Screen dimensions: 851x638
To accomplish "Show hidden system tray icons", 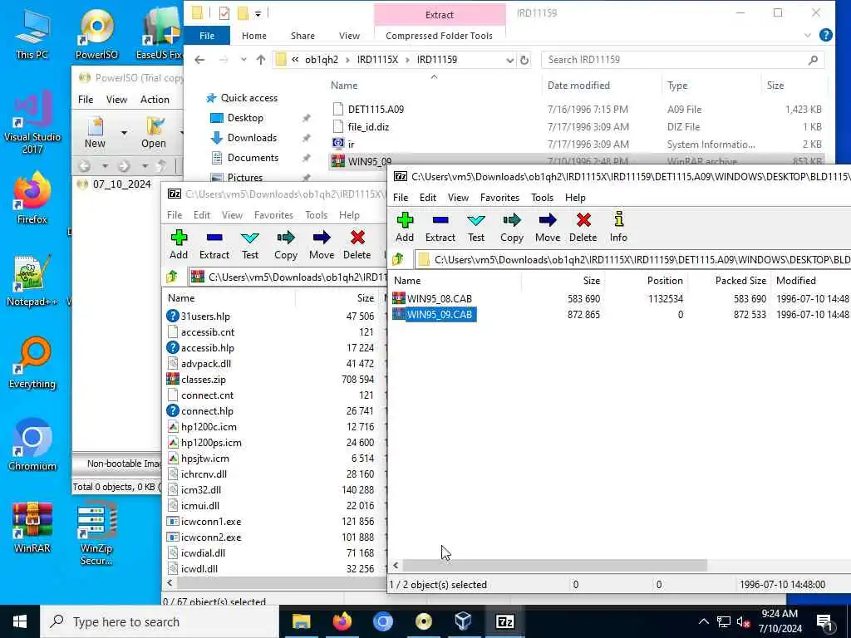I will [703, 621].
